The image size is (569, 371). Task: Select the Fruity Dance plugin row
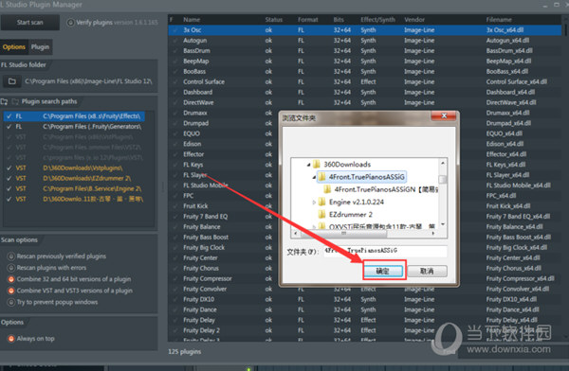point(365,309)
